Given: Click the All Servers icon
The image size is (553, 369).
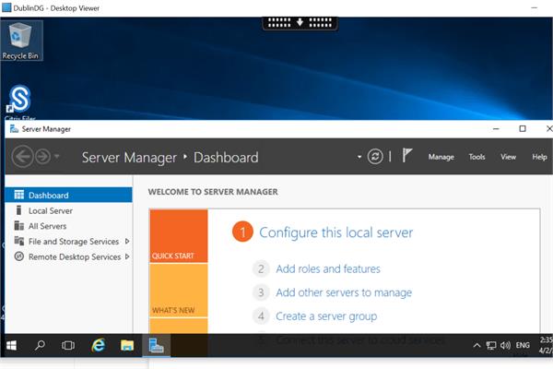Looking at the screenshot, I should click(19, 226).
